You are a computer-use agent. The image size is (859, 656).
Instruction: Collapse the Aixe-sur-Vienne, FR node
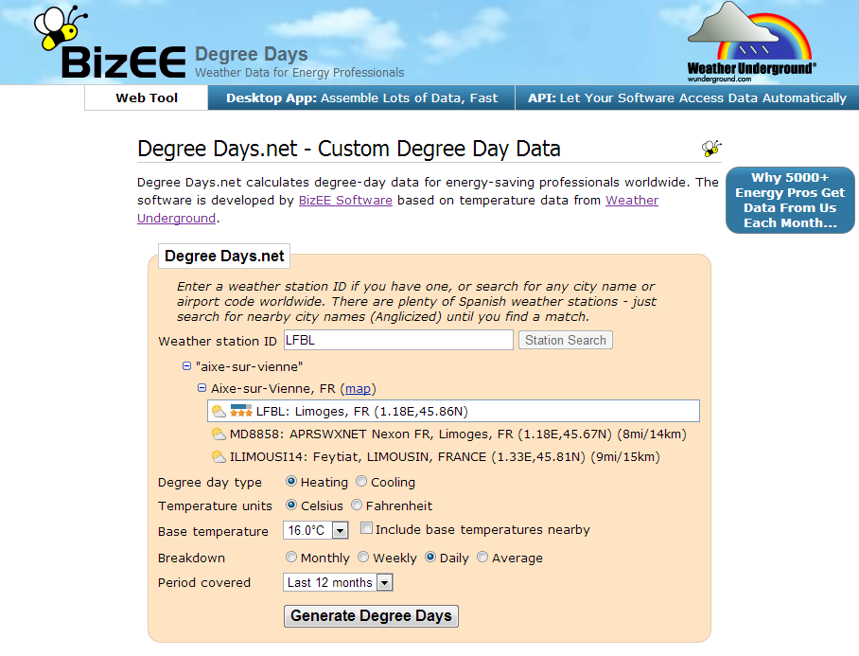tap(202, 388)
